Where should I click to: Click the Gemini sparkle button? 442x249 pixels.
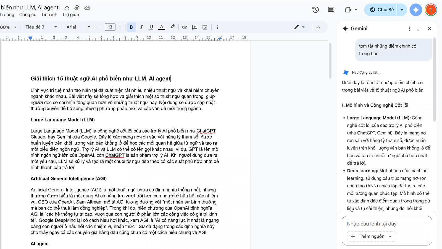click(415, 10)
